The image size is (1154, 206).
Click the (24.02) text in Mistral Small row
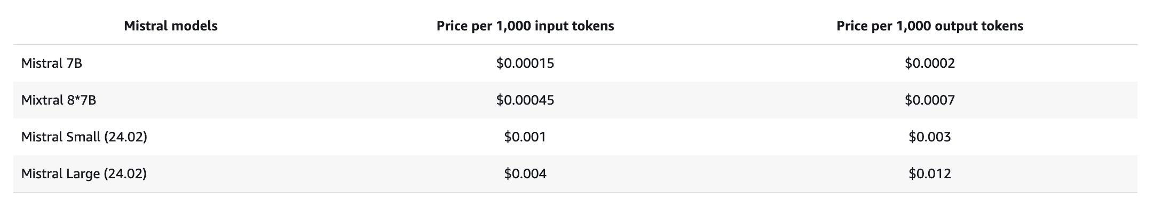(125, 137)
